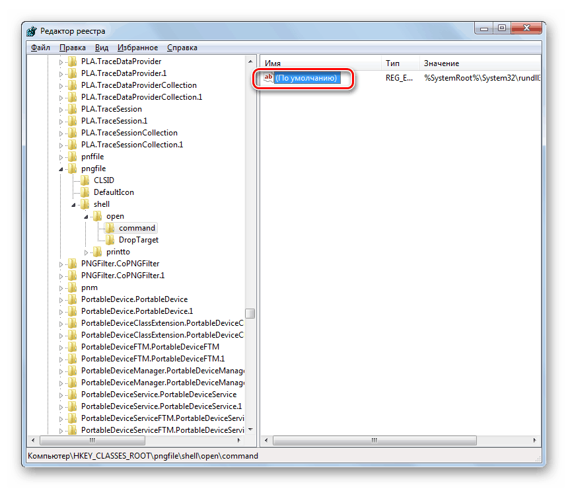Expand the printto key
The image size is (568, 489).
(86, 251)
